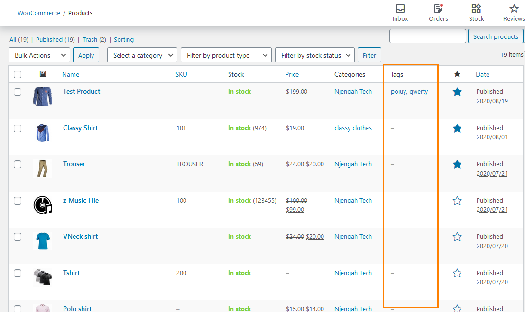
Task: Click in the product search field
Action: (x=428, y=36)
